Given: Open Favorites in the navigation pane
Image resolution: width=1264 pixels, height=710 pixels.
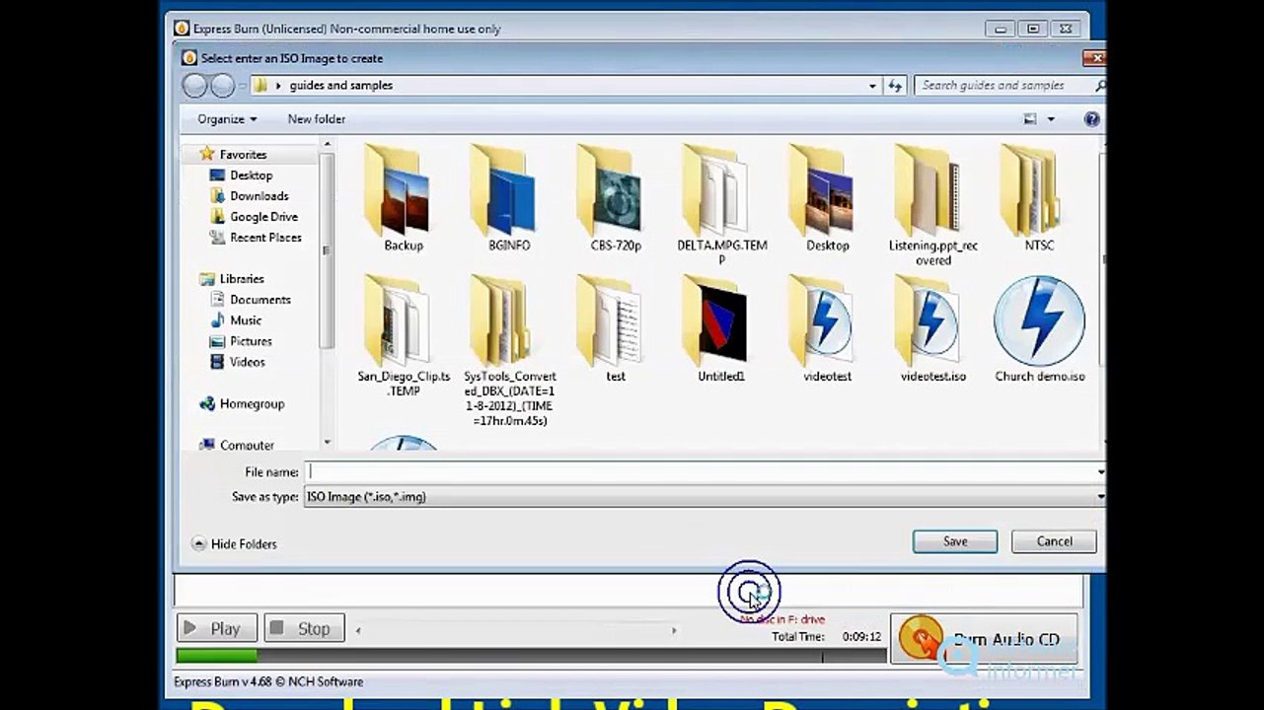Looking at the screenshot, I should pyautogui.click(x=243, y=155).
